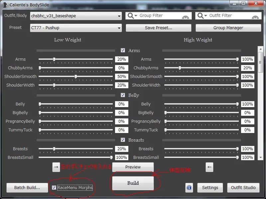Click the High Weight ShoulderSmooth slider

point(201,77)
